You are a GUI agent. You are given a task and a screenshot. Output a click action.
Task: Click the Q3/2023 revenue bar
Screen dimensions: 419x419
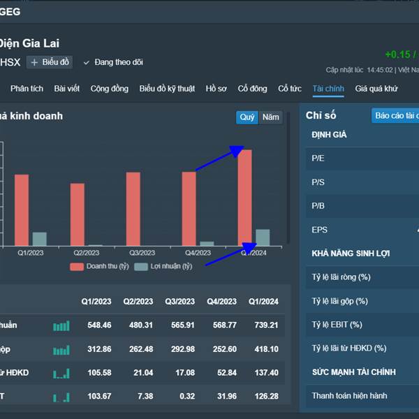(133, 209)
